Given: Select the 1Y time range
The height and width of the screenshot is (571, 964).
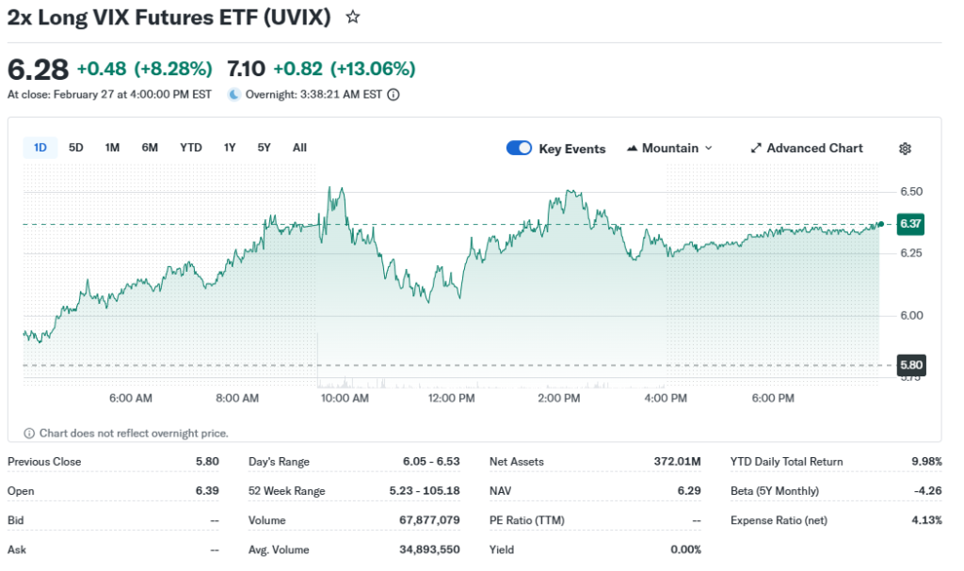Looking at the screenshot, I should point(230,148).
